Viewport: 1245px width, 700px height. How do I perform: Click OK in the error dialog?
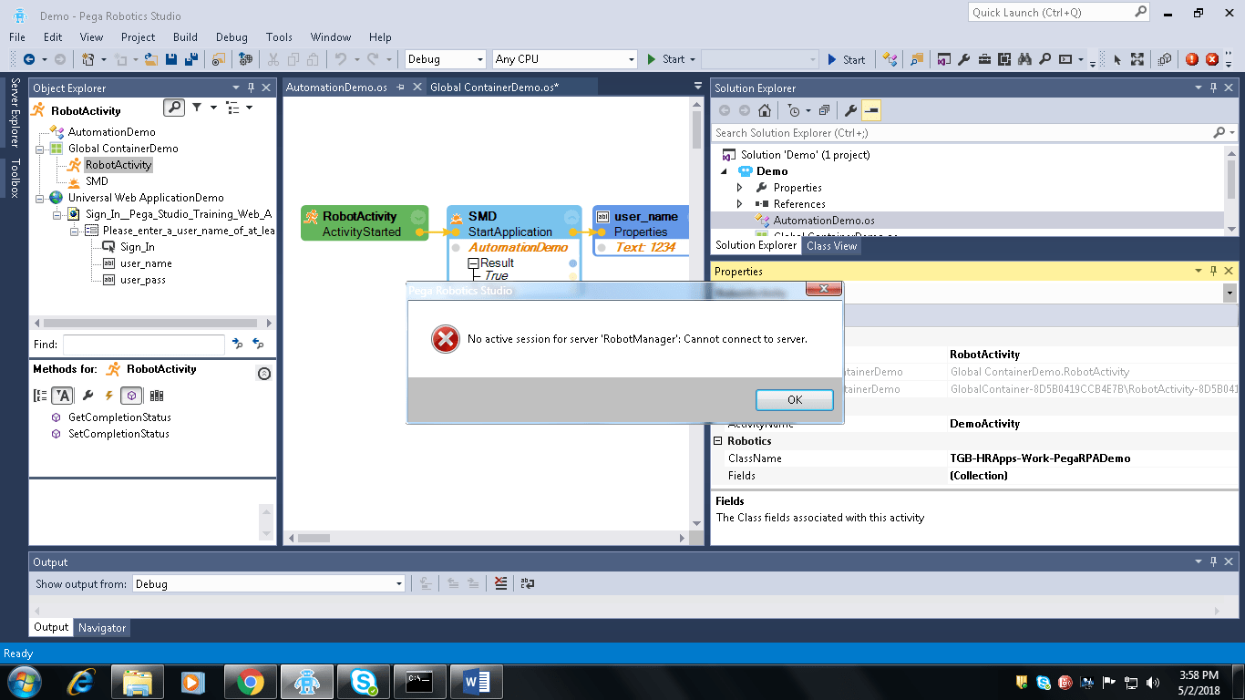coord(795,400)
